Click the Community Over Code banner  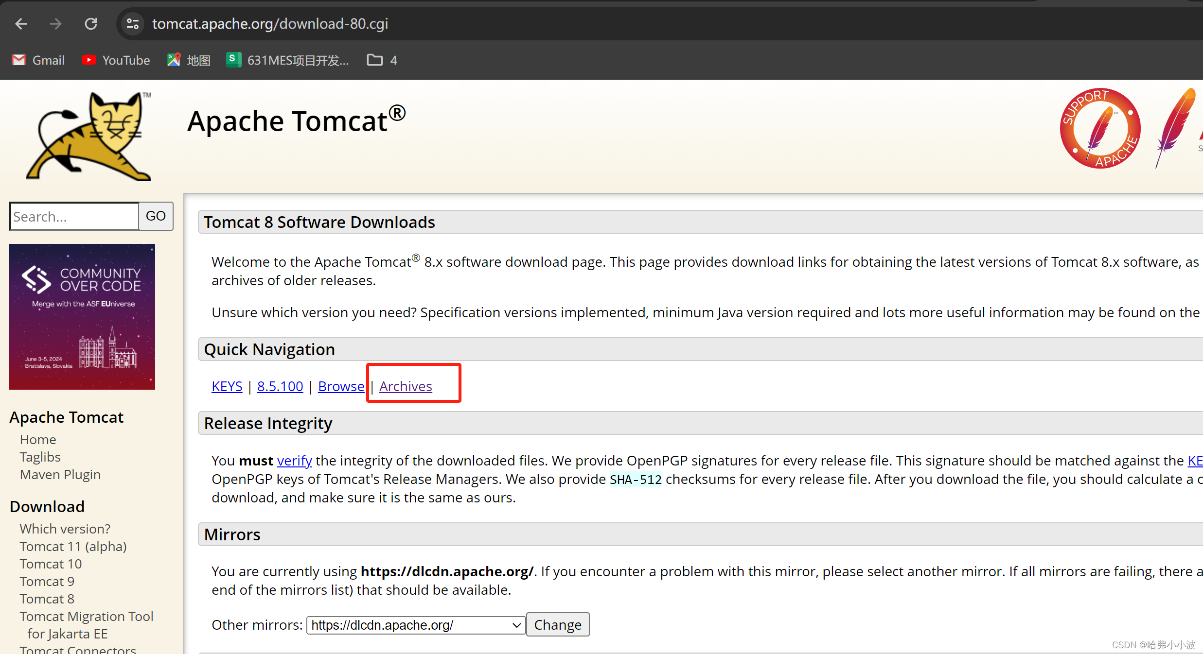(82, 316)
